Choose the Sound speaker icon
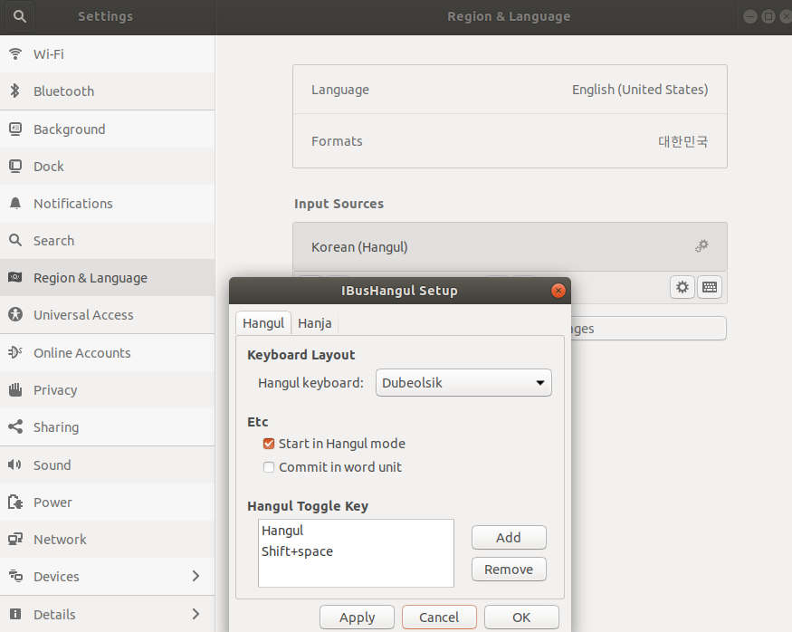This screenshot has width=792, height=632. [15, 464]
